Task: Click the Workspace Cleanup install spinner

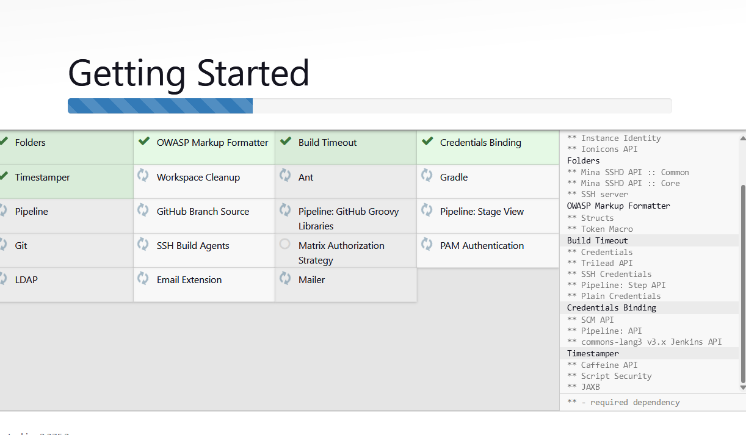Action: 143,176
